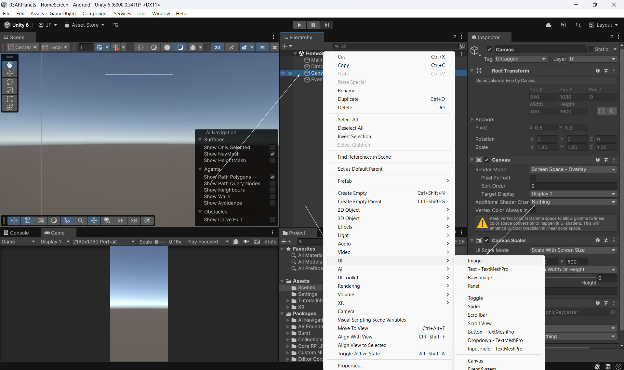Open the Undo History icon
This screenshot has width=624, height=370.
(564, 25)
